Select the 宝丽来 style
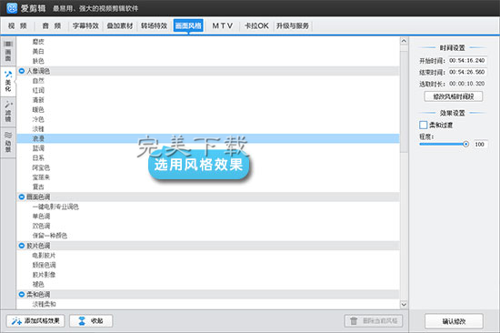This screenshot has height=333, width=500. tap(41, 177)
